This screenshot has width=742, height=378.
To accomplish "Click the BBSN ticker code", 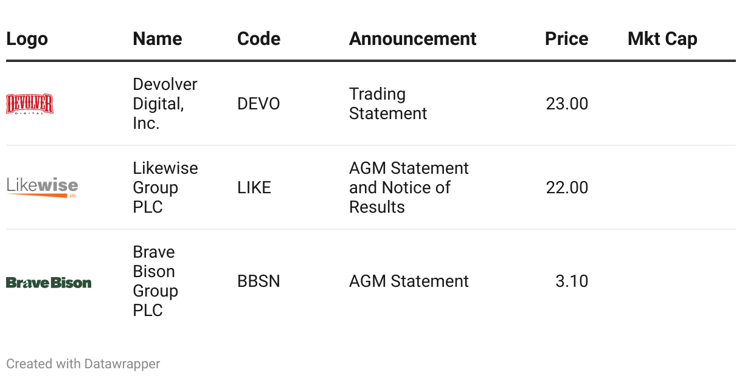I will 258,281.
